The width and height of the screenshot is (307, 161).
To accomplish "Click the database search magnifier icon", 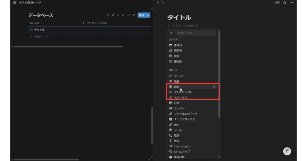I will (x=123, y=15).
